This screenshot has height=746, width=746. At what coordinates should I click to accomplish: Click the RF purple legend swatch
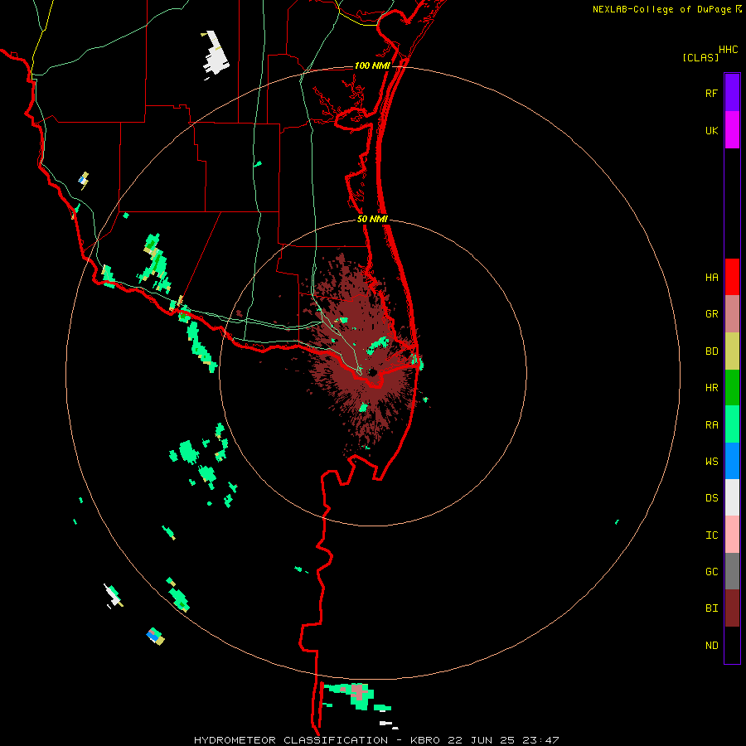click(732, 93)
